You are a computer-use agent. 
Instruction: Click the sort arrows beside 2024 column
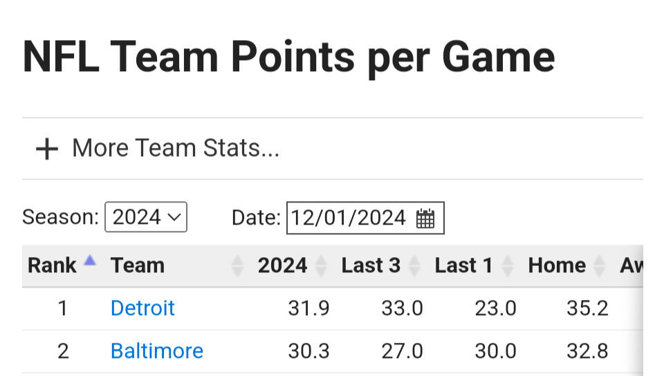point(321,265)
